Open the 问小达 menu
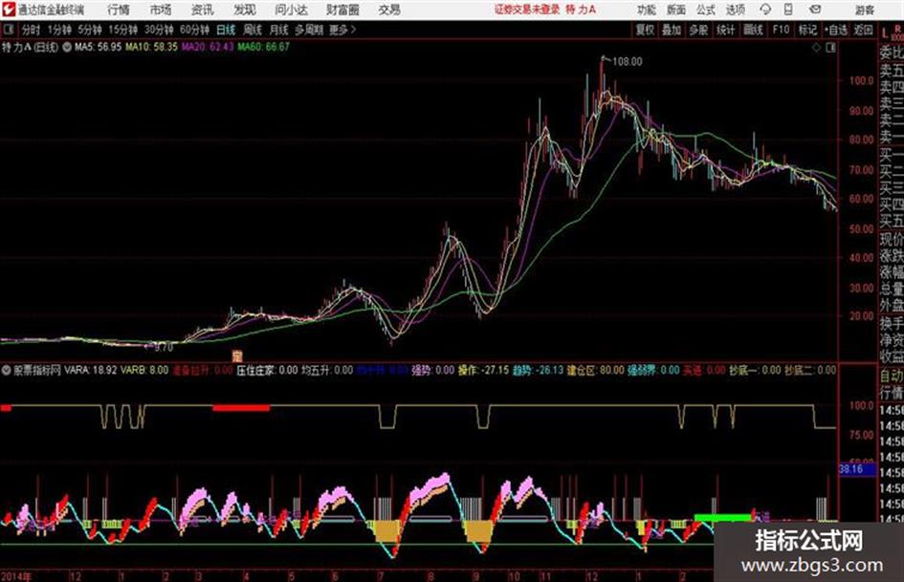The width and height of the screenshot is (904, 582). point(291,10)
